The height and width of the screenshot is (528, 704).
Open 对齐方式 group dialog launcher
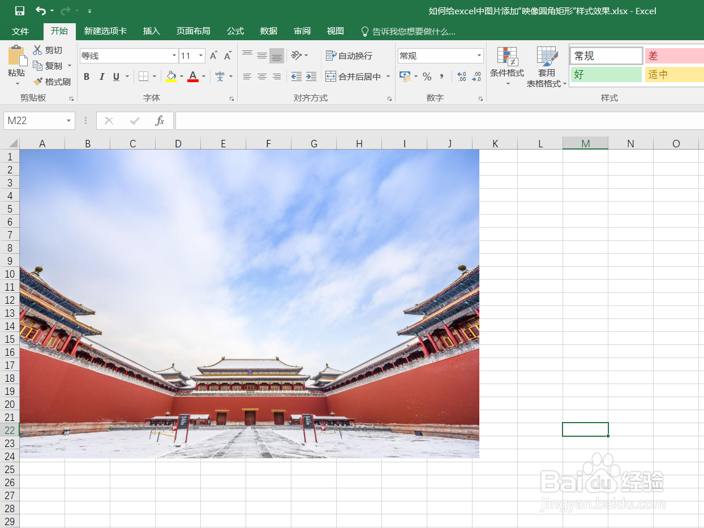[389, 99]
